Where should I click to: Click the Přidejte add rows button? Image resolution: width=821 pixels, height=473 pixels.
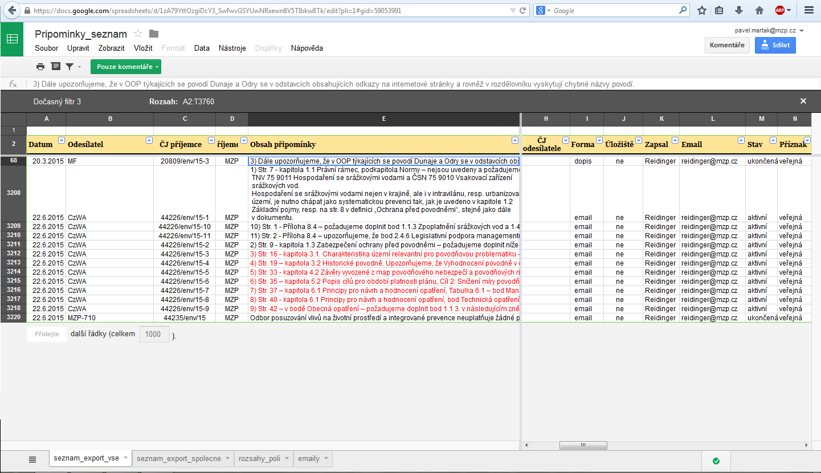[x=47, y=335]
